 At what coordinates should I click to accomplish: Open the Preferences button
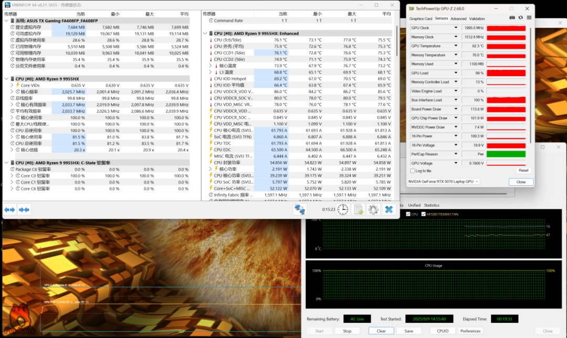click(470, 331)
